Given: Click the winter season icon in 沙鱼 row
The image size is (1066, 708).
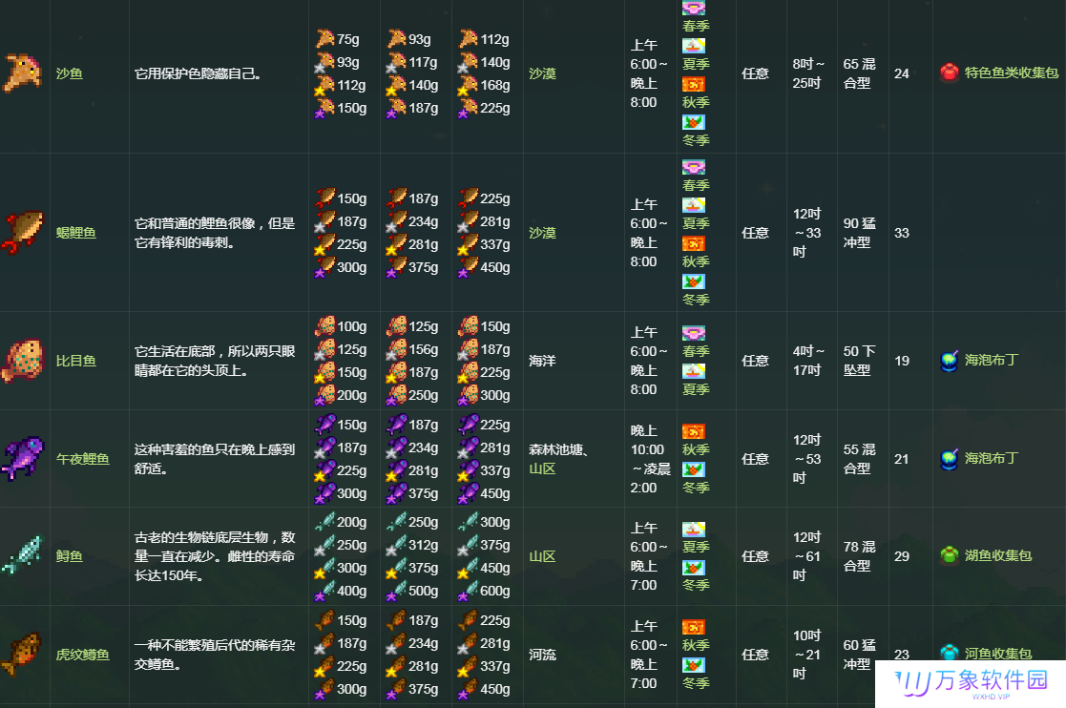Looking at the screenshot, I should click(694, 122).
